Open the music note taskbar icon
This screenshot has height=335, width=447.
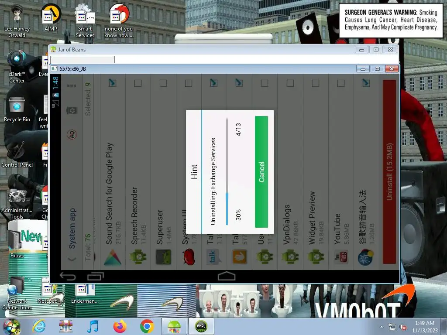tap(93, 326)
